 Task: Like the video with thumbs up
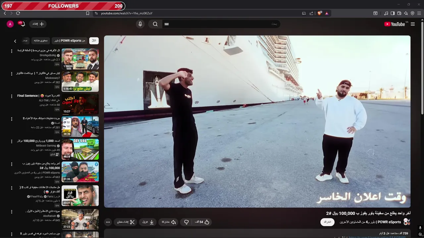[x=202, y=222]
